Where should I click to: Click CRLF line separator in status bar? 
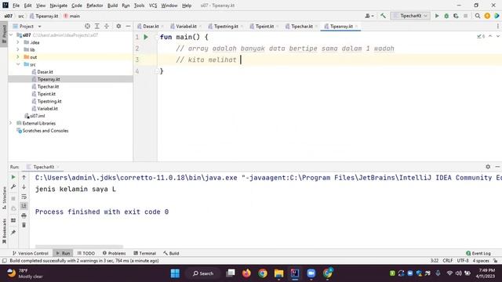(x=448, y=261)
